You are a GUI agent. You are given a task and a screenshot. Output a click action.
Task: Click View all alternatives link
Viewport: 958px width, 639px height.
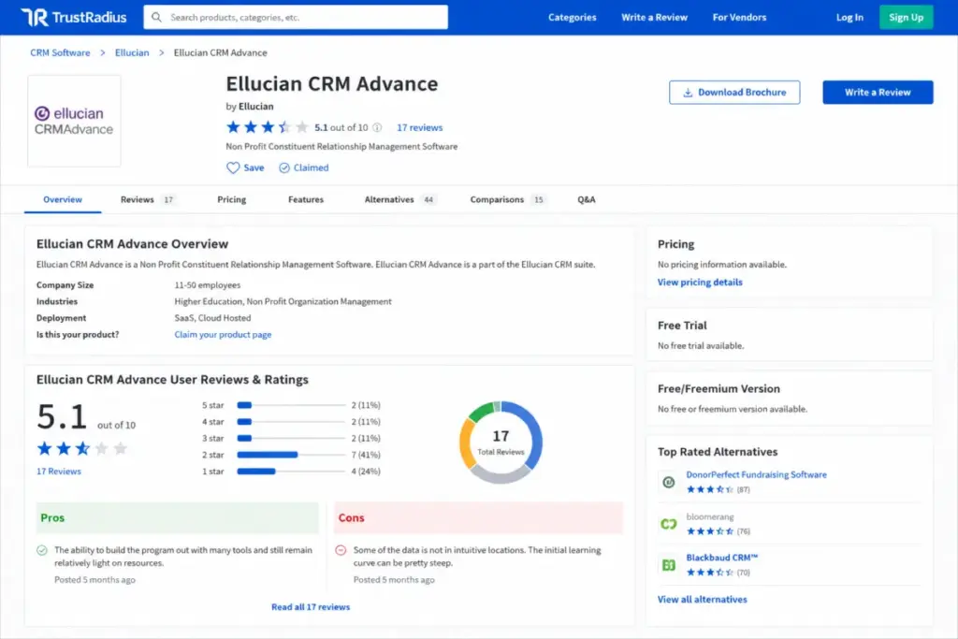[x=702, y=600]
